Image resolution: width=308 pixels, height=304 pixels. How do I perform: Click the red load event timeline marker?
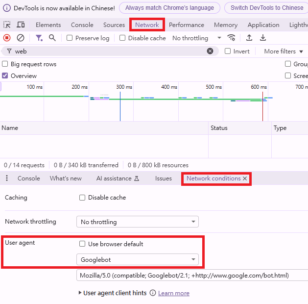262,106
